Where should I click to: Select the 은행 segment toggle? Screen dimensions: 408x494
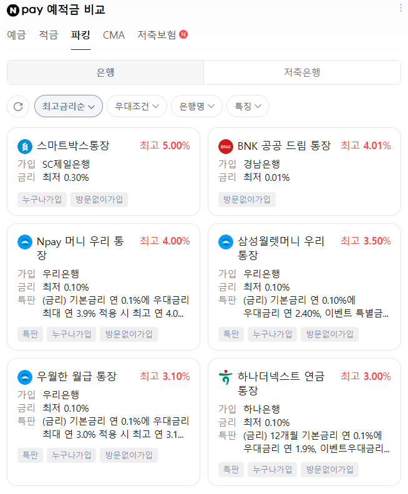(105, 72)
